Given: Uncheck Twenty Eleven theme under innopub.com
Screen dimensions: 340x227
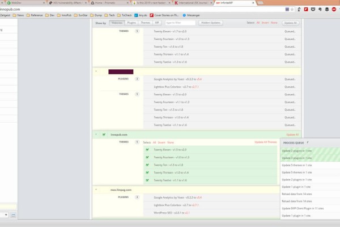Looking at the screenshot, I should [147, 150].
